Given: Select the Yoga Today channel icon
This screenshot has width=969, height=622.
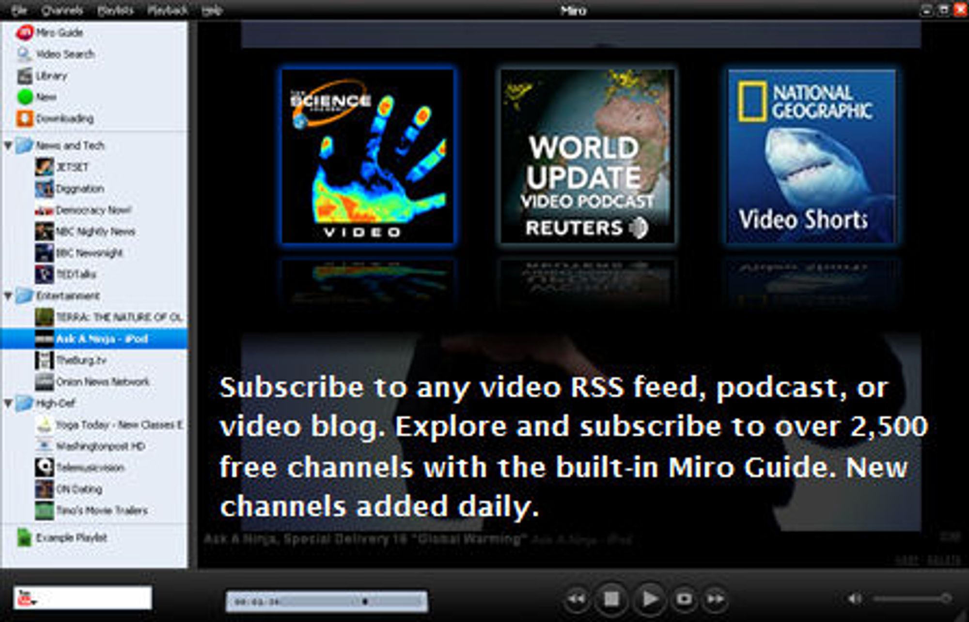Looking at the screenshot, I should click(x=44, y=425).
